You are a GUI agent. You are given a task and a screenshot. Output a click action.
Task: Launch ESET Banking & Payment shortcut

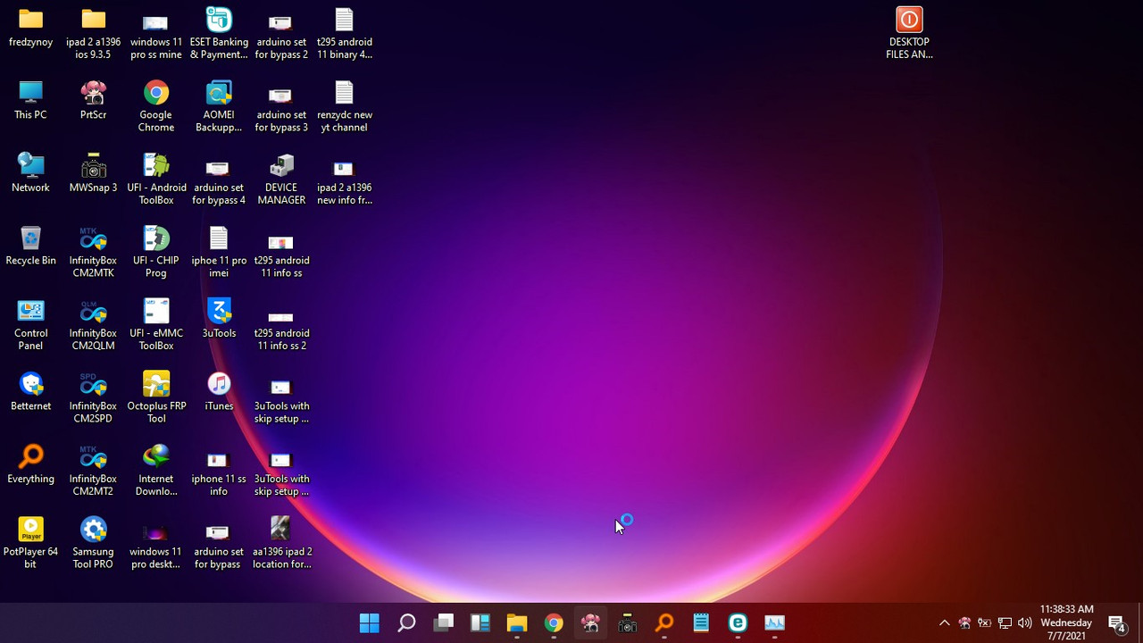point(219,35)
